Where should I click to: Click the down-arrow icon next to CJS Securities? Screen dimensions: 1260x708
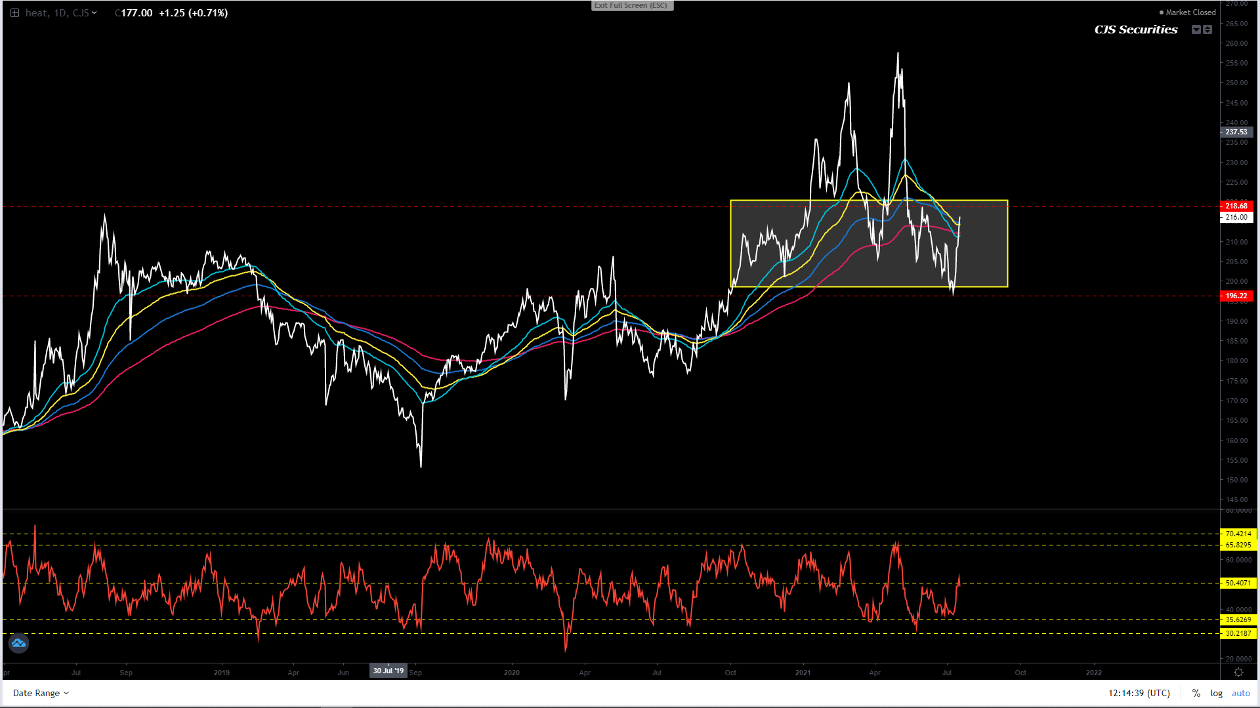tap(1196, 29)
